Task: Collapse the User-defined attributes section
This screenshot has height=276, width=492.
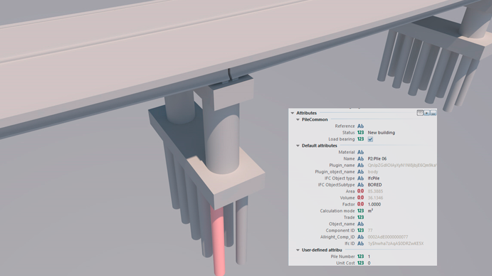Action: coord(299,250)
